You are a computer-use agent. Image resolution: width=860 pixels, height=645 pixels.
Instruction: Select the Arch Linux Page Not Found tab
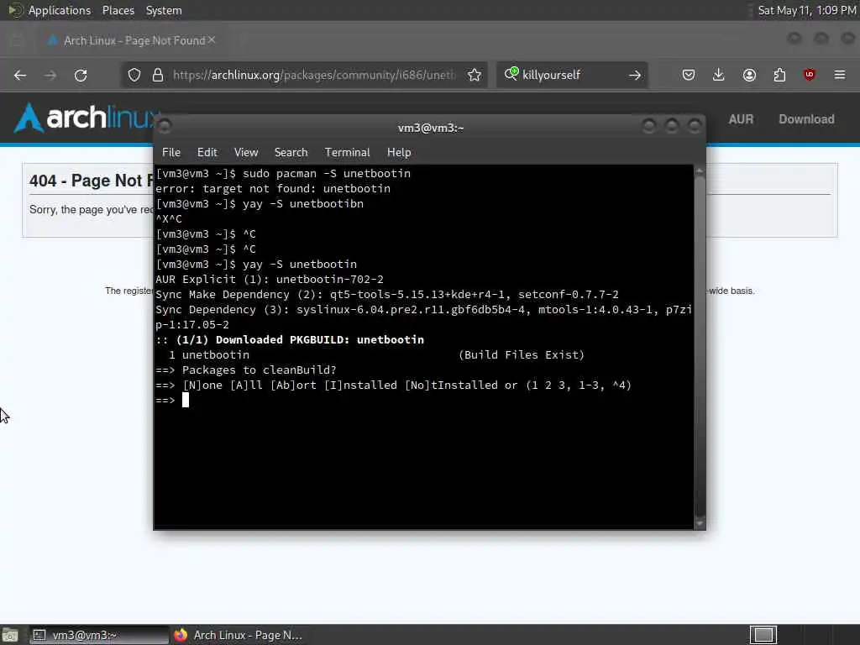pyautogui.click(x=132, y=40)
